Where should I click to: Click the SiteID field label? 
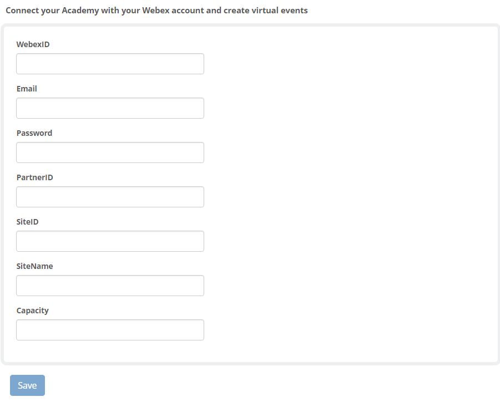click(x=26, y=222)
